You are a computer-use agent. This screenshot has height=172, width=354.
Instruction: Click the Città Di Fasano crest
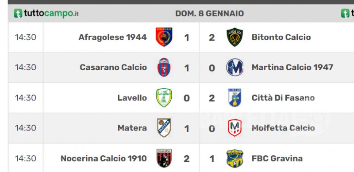click(235, 97)
